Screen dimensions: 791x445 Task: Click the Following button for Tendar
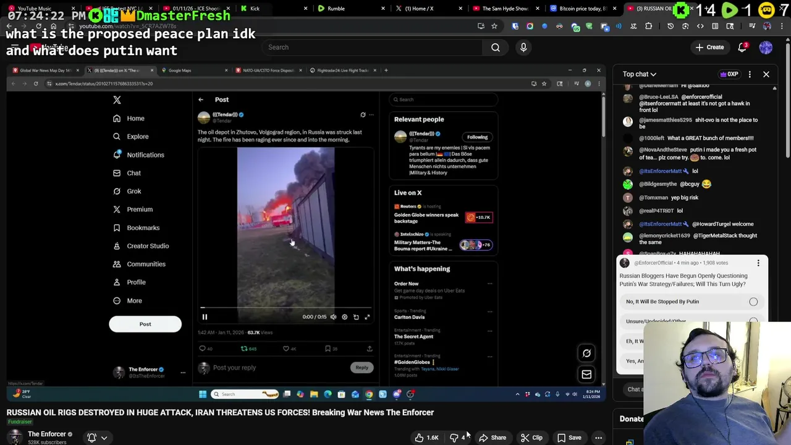tap(477, 137)
